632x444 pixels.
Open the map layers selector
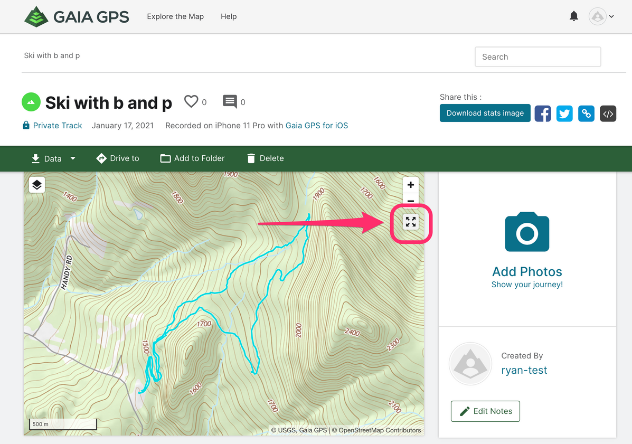tap(36, 185)
